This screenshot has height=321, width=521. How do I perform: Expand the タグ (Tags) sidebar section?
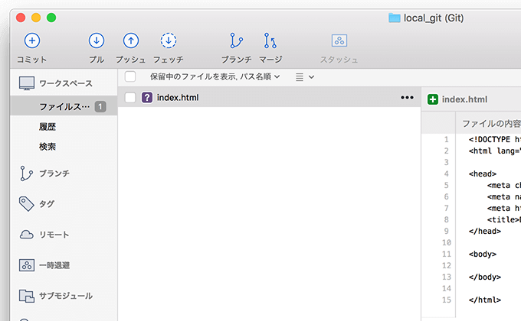47,204
